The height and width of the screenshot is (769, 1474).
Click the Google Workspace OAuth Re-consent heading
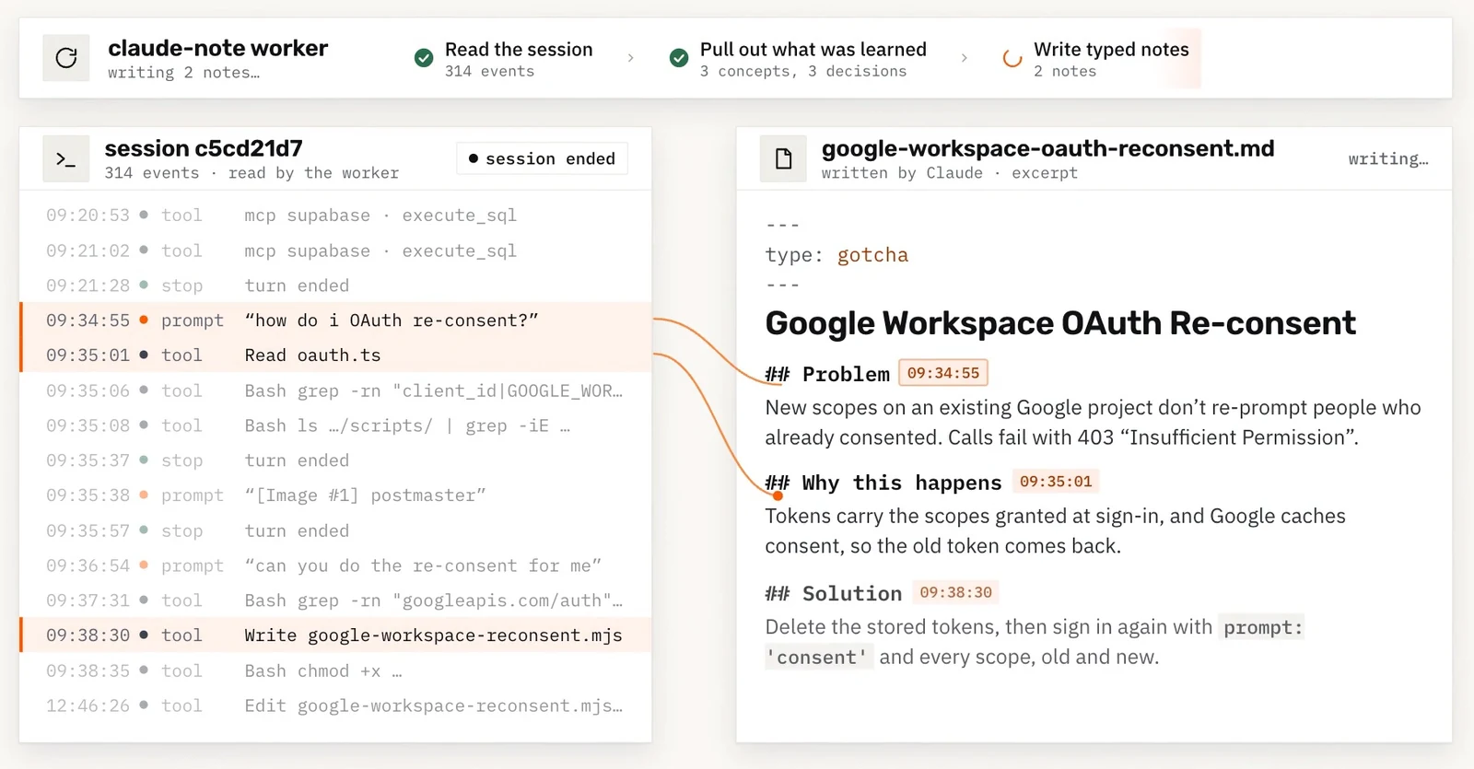[1060, 323]
